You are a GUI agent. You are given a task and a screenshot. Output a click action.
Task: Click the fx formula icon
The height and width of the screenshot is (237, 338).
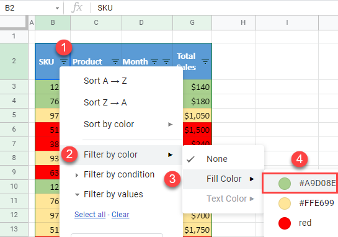77,8
